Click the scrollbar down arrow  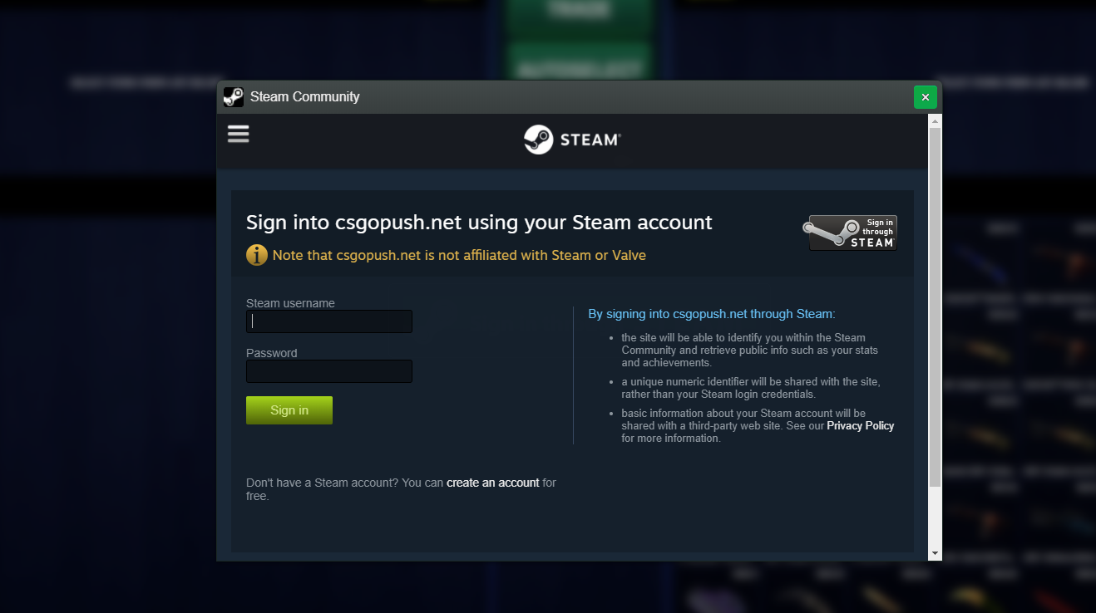pos(935,553)
